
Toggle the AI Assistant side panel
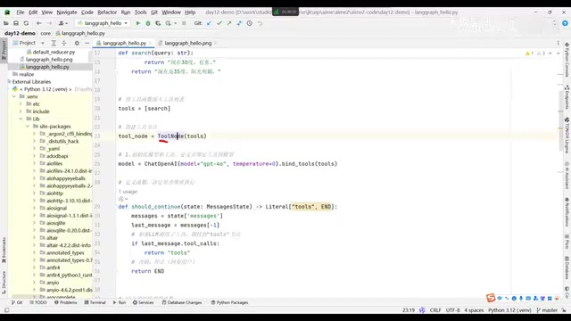(x=567, y=176)
